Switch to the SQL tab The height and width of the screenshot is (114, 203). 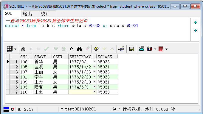click(x=9, y=13)
